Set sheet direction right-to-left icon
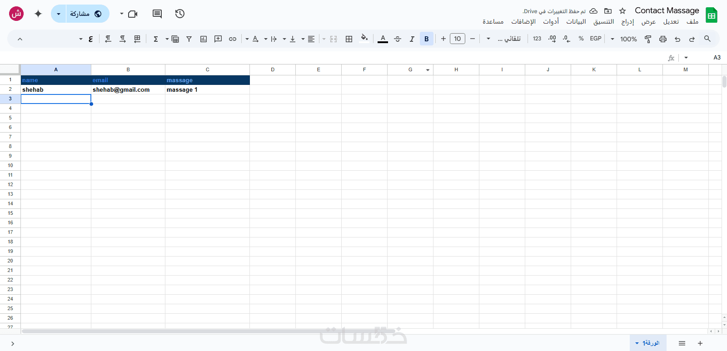The height and width of the screenshot is (351, 727). [x=137, y=39]
